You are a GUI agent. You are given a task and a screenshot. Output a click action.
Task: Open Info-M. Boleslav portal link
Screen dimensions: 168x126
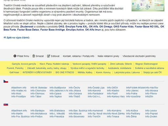(x=39, y=88)
